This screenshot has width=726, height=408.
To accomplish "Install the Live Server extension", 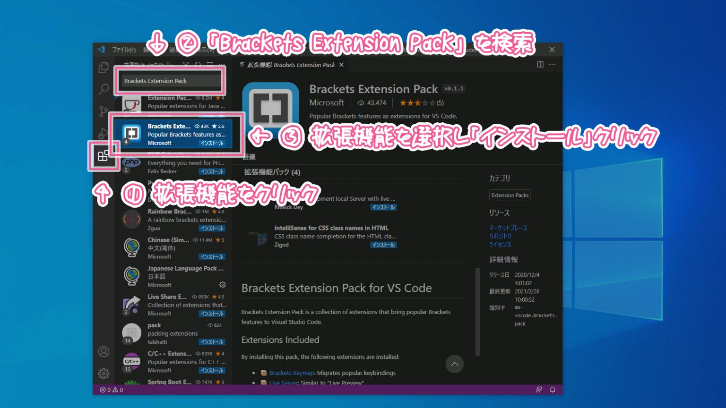I will (384, 207).
